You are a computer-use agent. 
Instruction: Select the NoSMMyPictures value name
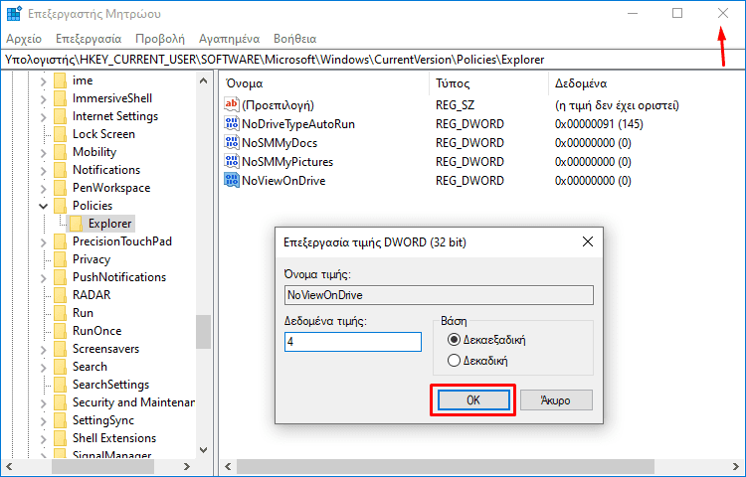(287, 162)
